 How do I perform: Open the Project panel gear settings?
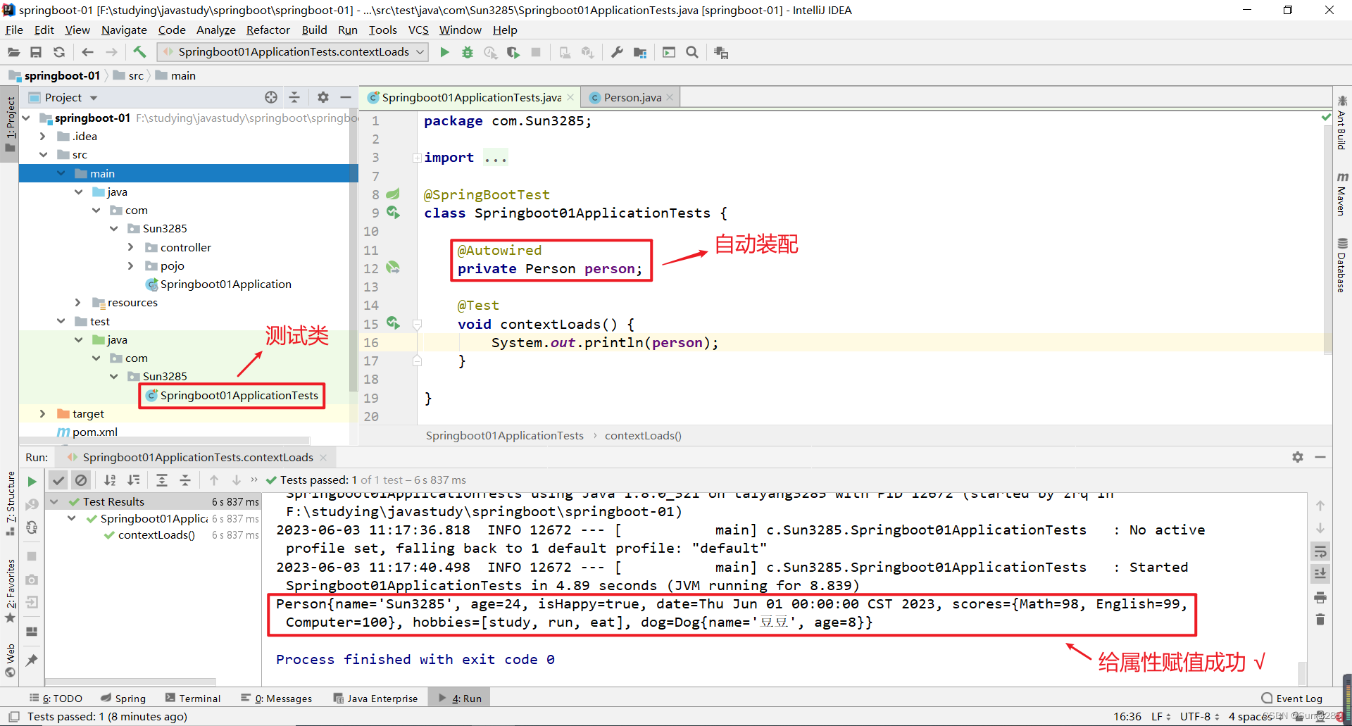[x=323, y=97]
